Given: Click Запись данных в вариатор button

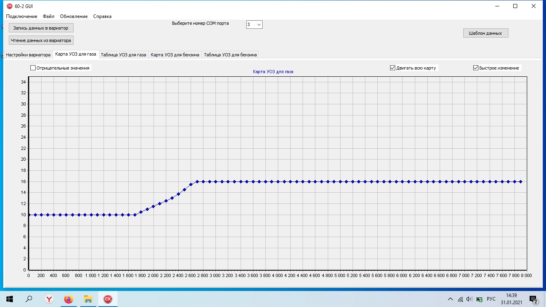Looking at the screenshot, I should [x=41, y=28].
